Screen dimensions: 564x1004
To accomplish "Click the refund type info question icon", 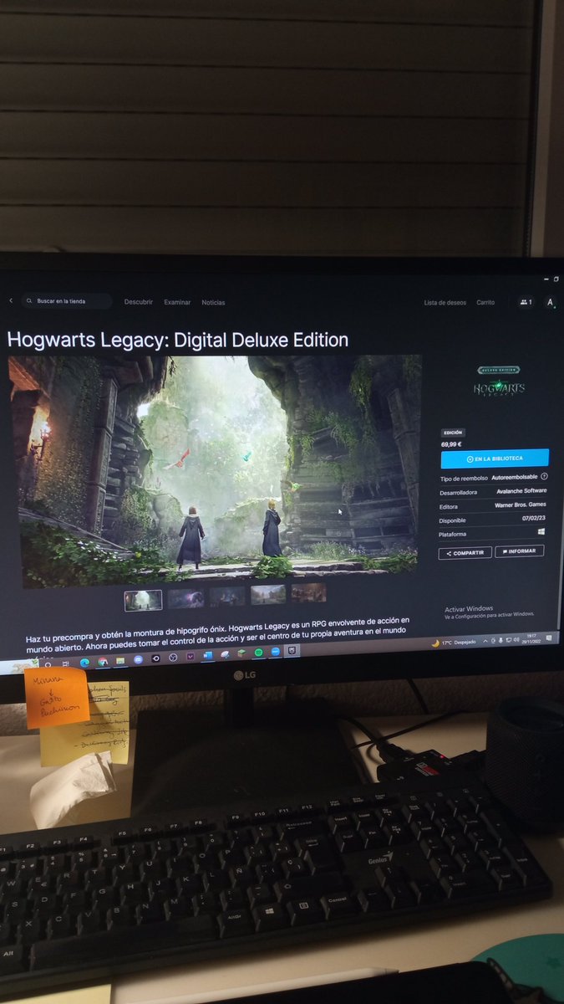I will (x=544, y=476).
